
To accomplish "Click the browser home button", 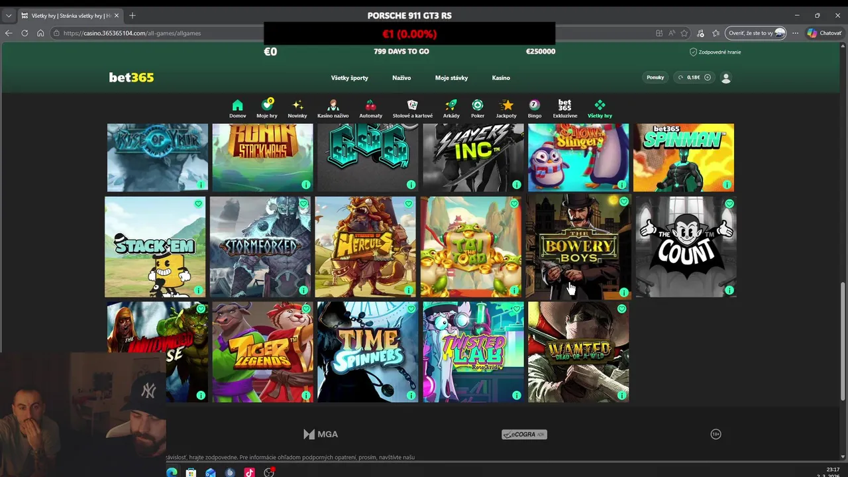I will click(40, 33).
